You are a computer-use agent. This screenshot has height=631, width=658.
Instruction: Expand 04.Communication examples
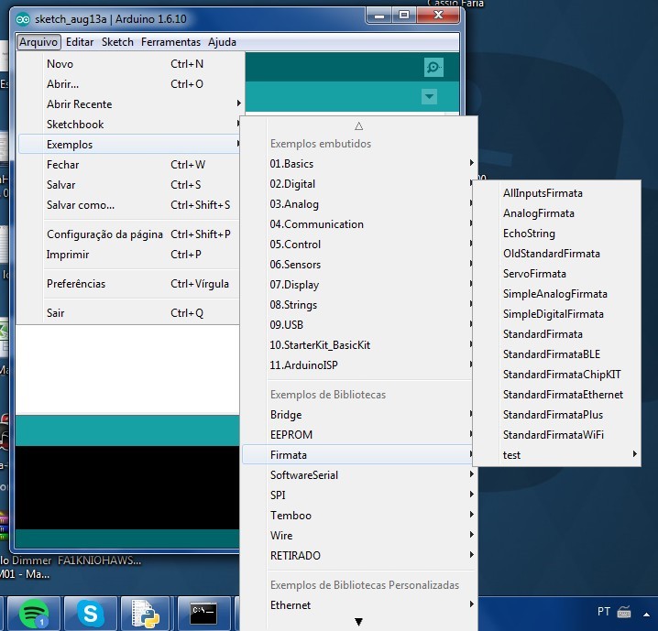coord(359,223)
